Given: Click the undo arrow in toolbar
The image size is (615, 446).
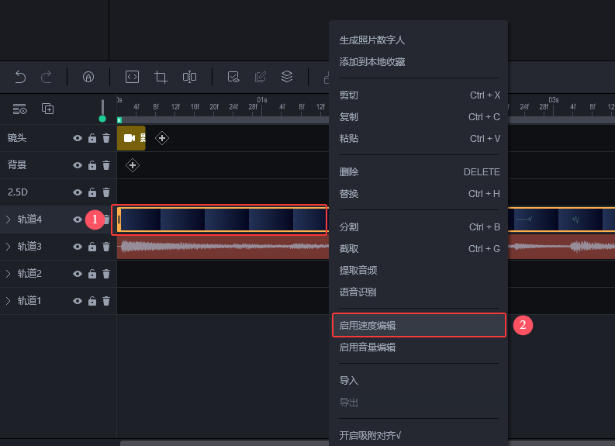Looking at the screenshot, I should [x=20, y=77].
